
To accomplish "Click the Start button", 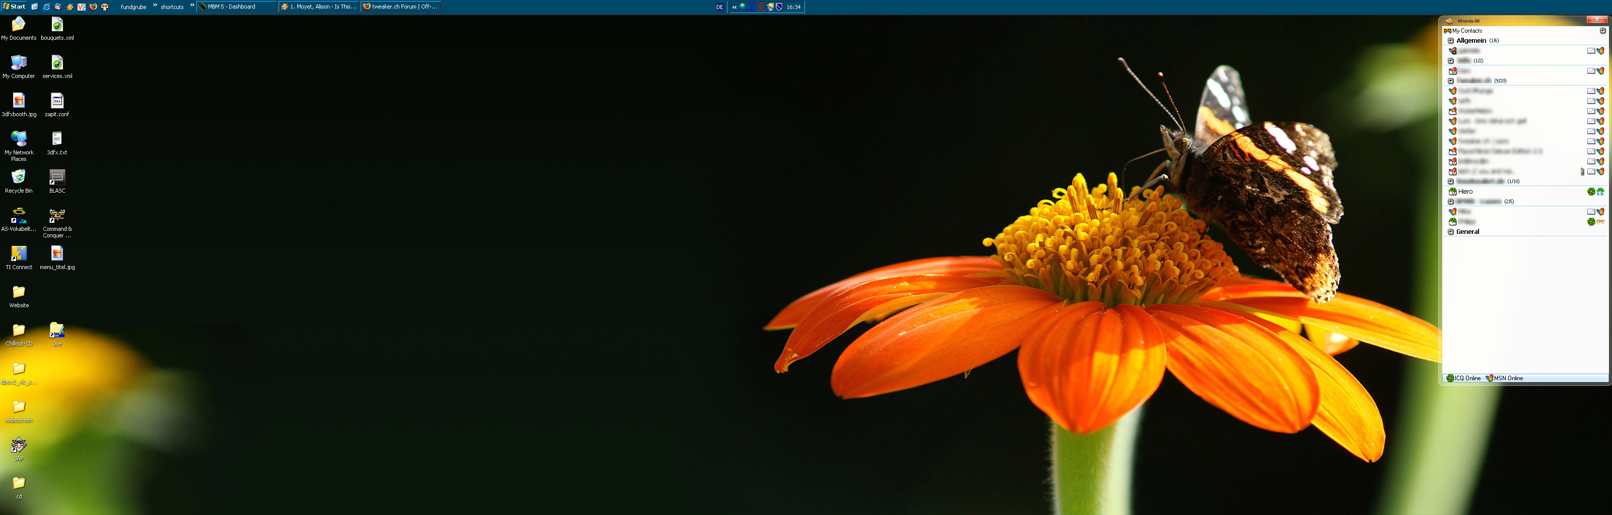I will [14, 7].
